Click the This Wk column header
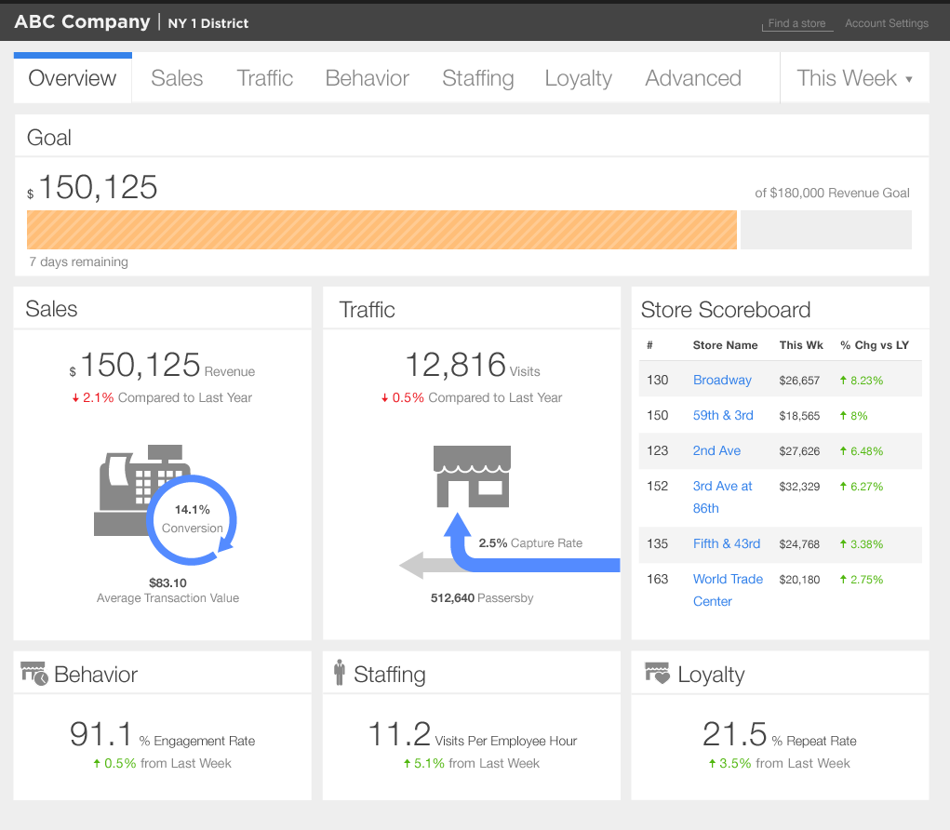Screen dimensions: 950x830 click(801, 345)
